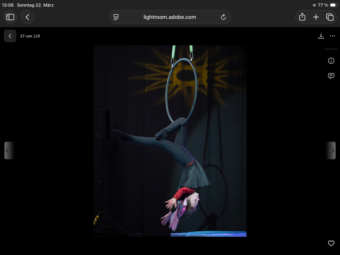Tap the battery indicator in status bar
Viewport: 340px width, 255px height.
334,5
